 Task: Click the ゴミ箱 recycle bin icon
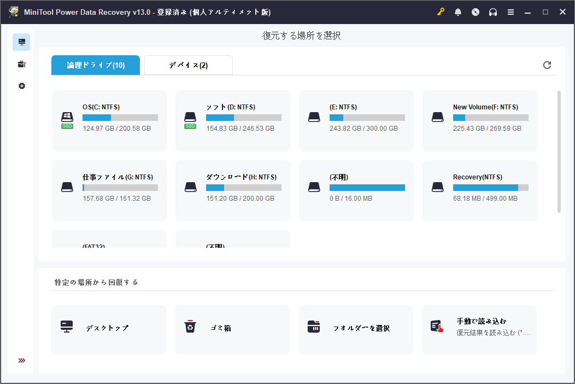(x=190, y=327)
